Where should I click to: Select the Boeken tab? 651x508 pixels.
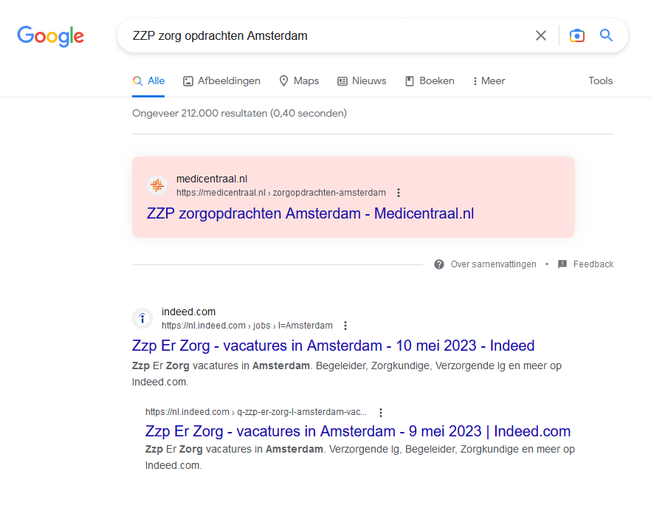click(430, 81)
